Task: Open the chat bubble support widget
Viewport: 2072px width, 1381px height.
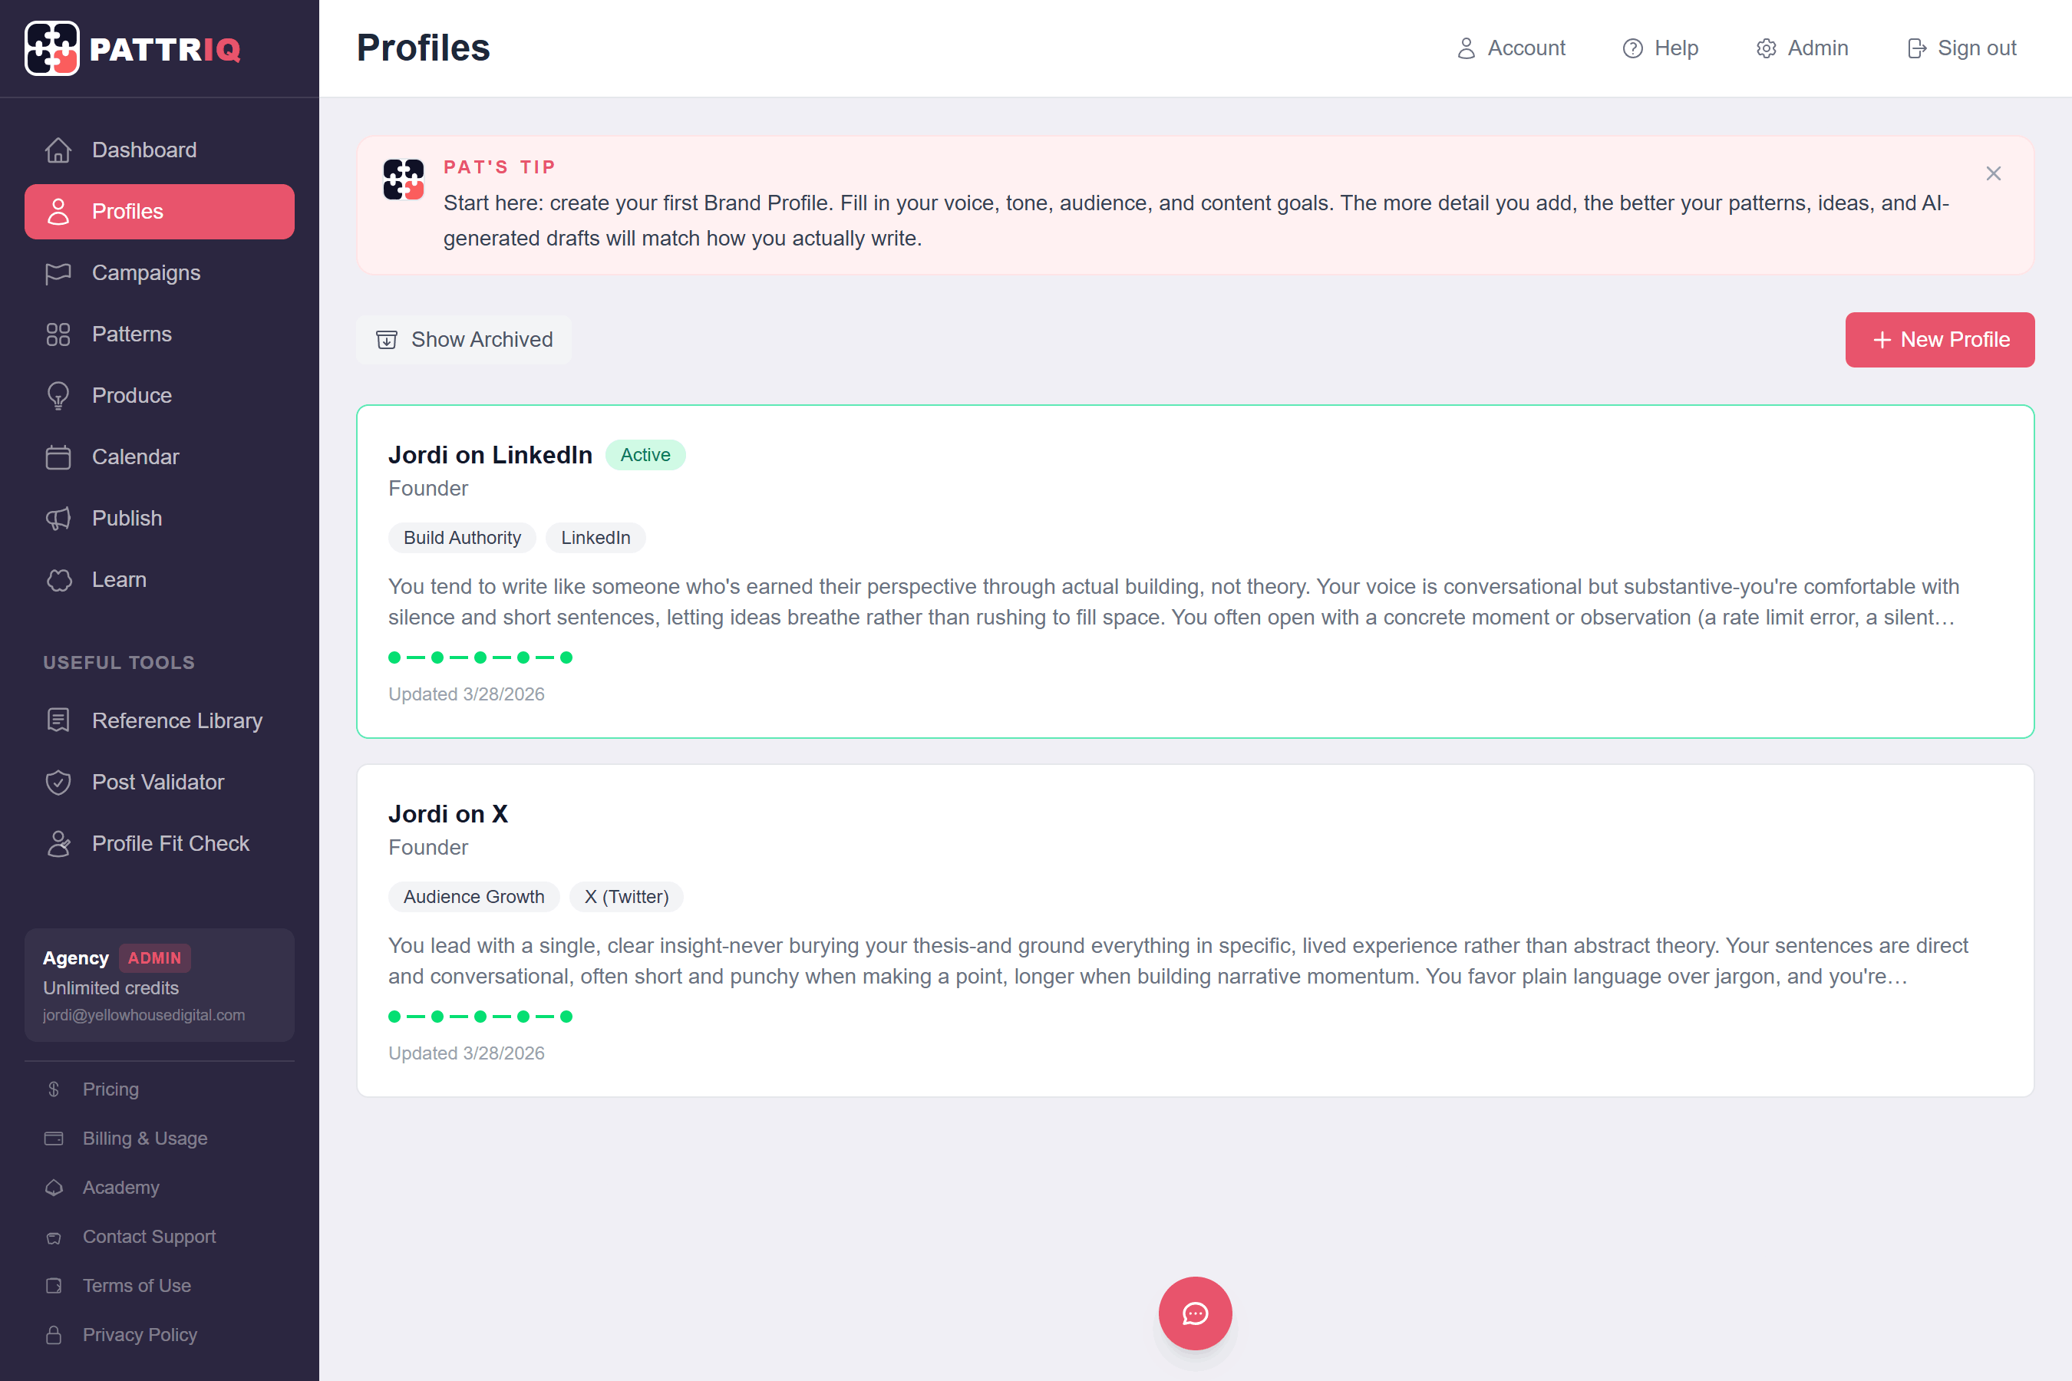Action: [1195, 1313]
